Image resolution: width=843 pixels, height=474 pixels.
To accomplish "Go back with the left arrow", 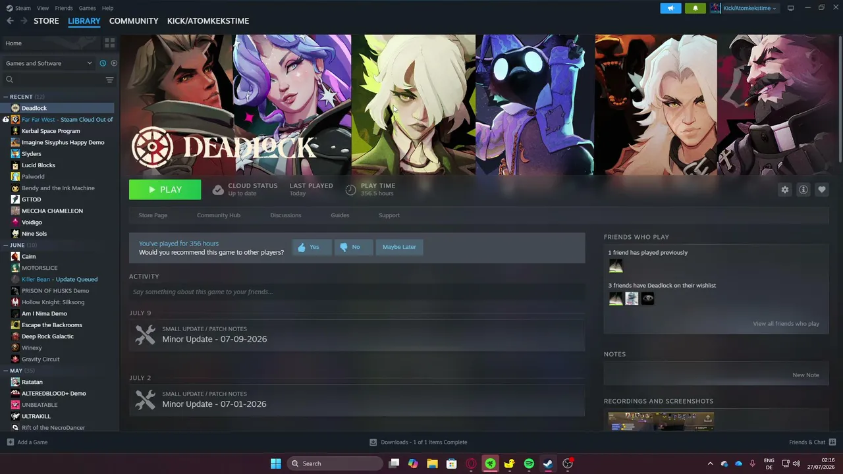I will click(10, 21).
